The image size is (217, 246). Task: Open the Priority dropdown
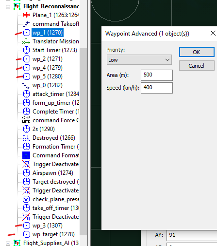tap(139, 60)
